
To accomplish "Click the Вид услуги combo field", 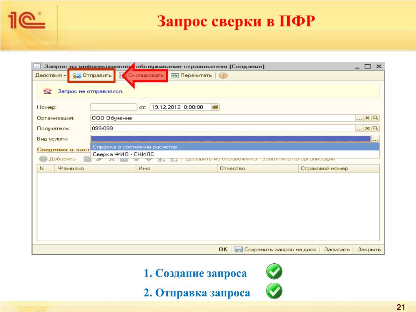I will tap(231, 139).
